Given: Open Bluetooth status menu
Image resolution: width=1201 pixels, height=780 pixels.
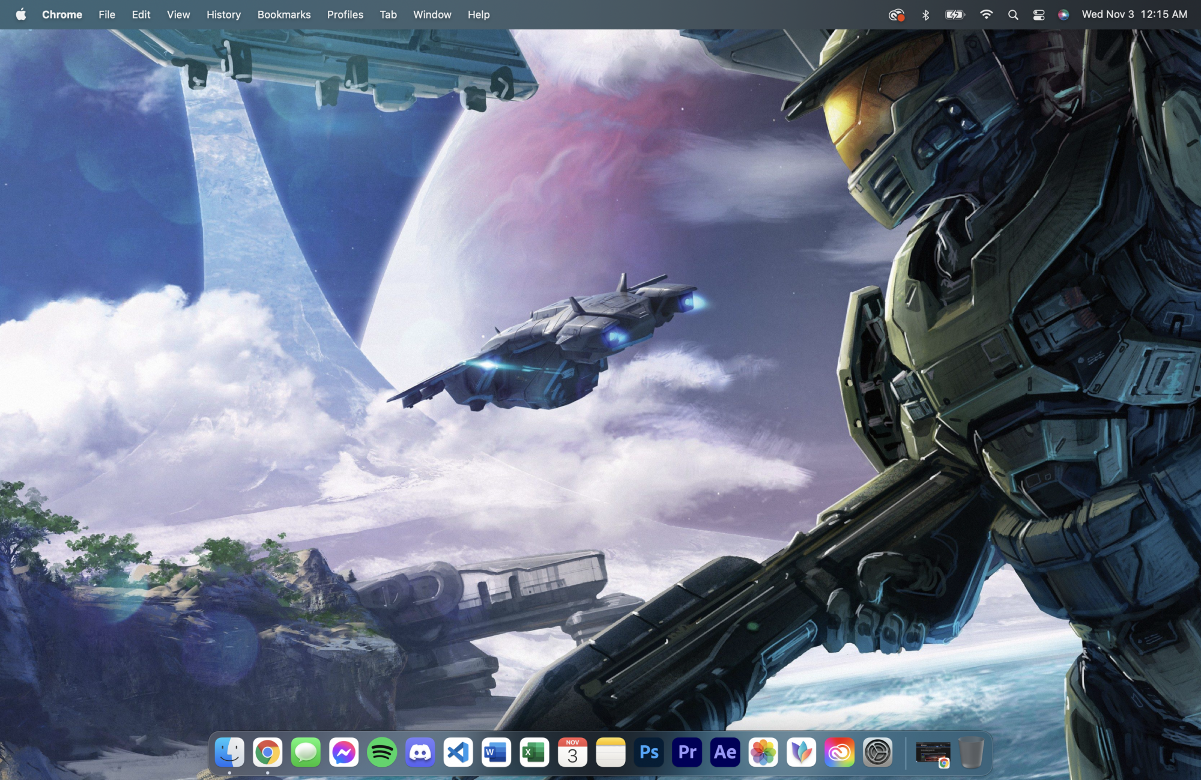Looking at the screenshot, I should tap(925, 15).
